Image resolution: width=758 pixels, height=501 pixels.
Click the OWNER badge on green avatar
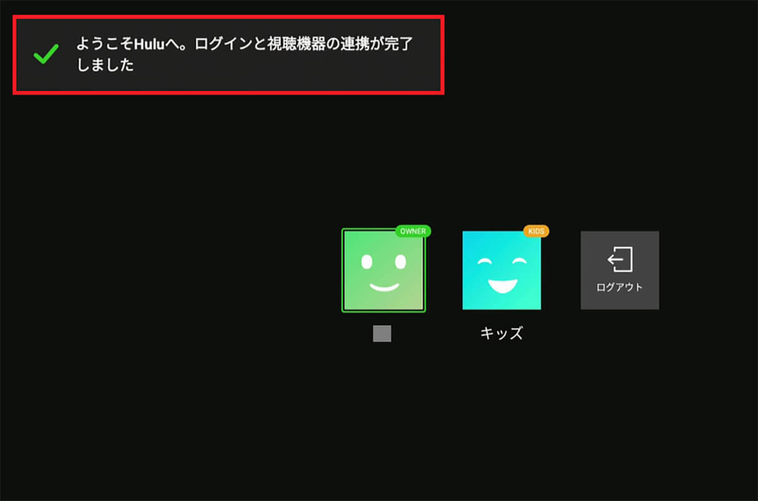pyautogui.click(x=413, y=231)
